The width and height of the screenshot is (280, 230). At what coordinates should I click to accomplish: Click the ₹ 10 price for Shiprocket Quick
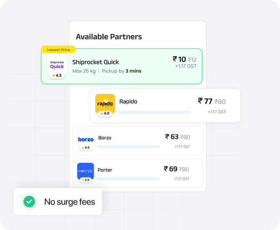179,59
